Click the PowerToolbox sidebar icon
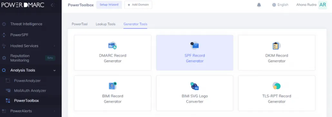Screen dimensions: 332x117 [x=8, y=101]
